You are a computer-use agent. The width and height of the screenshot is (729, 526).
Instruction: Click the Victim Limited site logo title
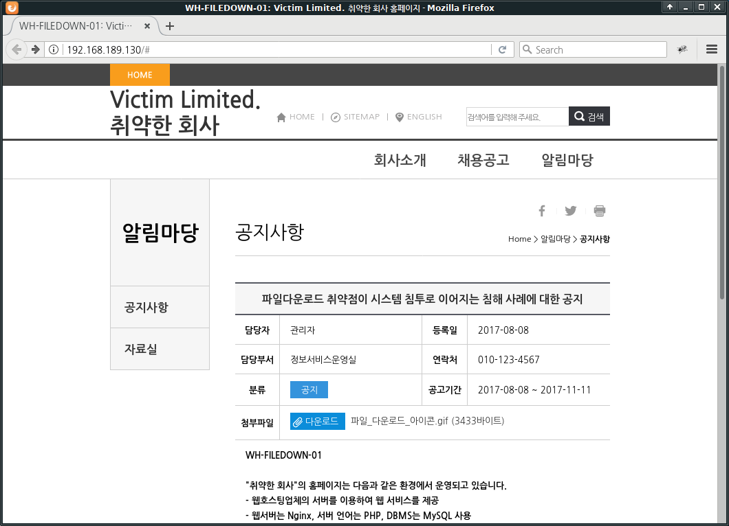point(185,113)
